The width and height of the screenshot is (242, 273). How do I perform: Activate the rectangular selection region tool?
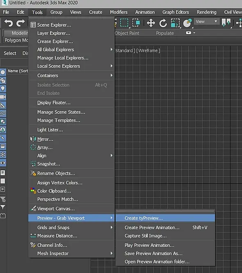click(124, 23)
